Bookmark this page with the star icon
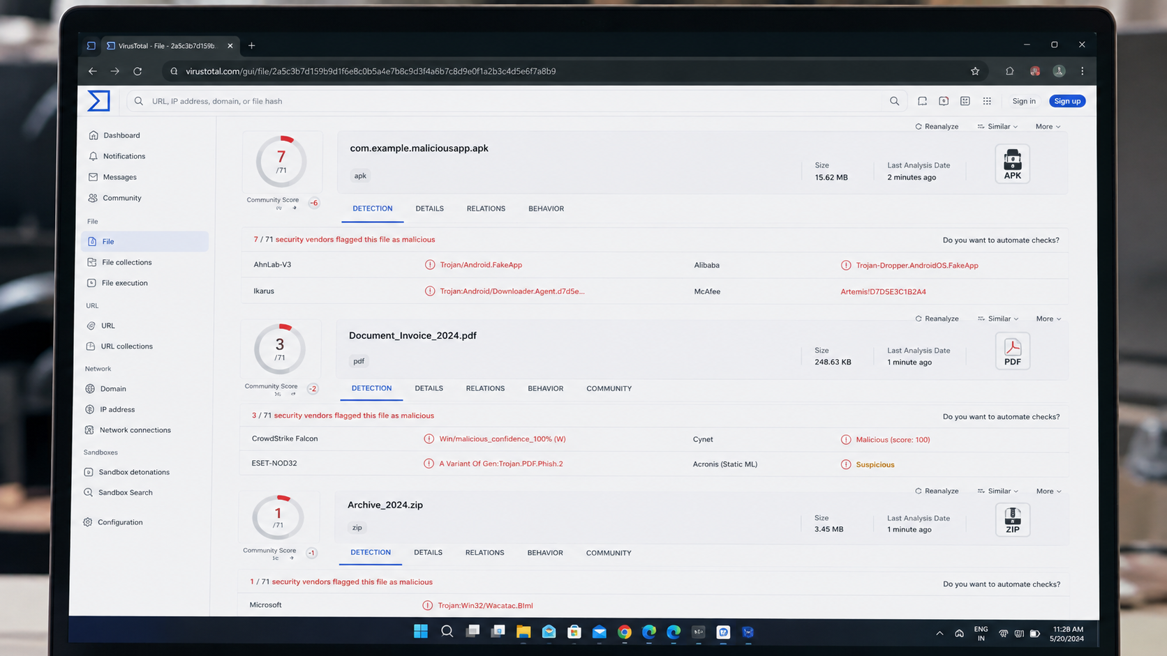This screenshot has height=656, width=1167. coord(975,71)
